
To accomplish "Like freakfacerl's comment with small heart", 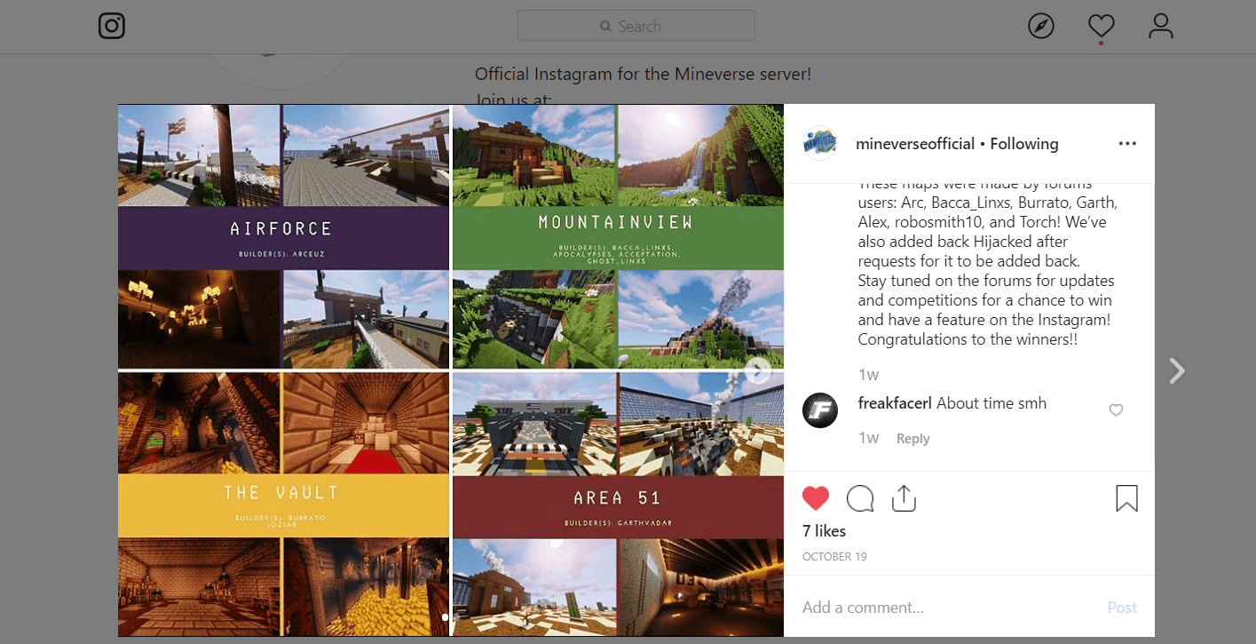I will pyautogui.click(x=1116, y=410).
